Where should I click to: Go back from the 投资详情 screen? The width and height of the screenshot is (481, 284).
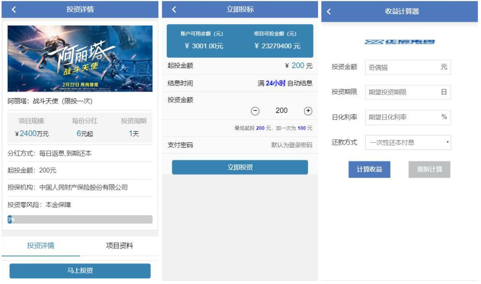coord(14,10)
